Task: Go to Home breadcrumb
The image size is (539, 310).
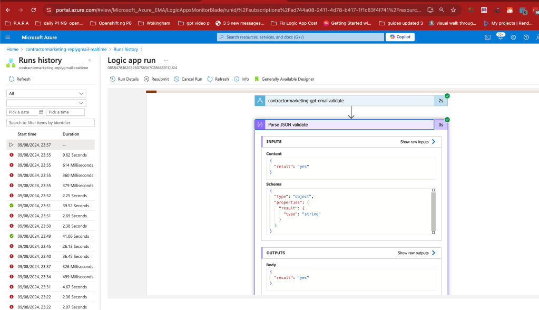Action: point(12,50)
